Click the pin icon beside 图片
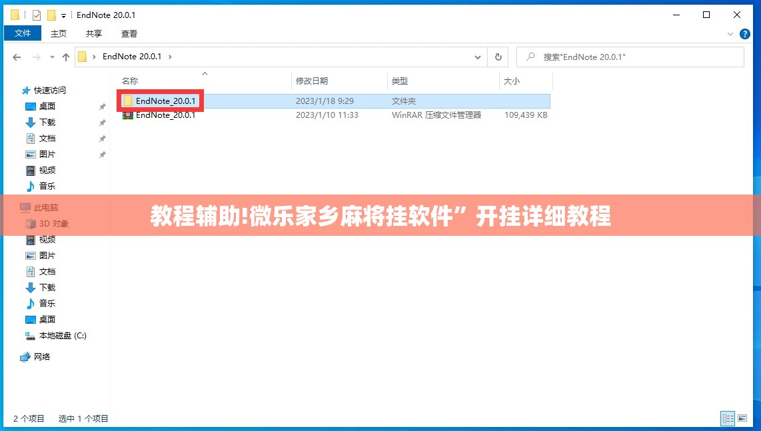Screen dimensions: 761x431 pos(102,155)
